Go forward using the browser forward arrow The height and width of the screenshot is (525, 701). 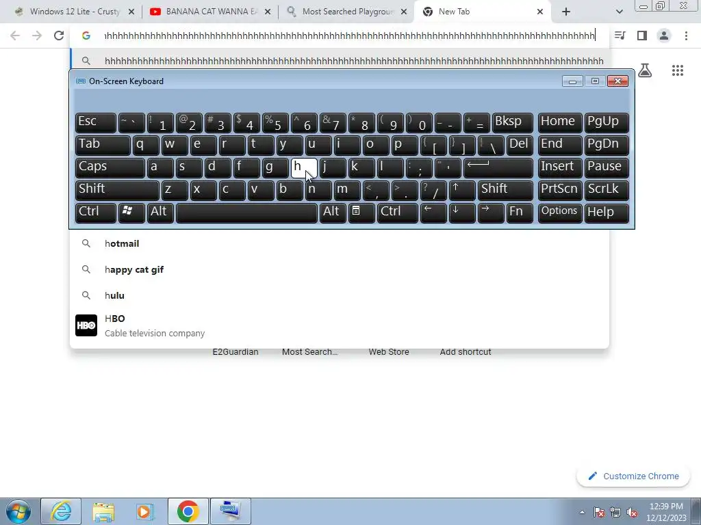pos(37,36)
